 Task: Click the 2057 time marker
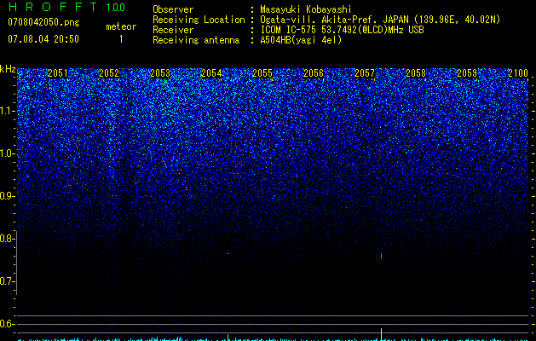point(365,73)
